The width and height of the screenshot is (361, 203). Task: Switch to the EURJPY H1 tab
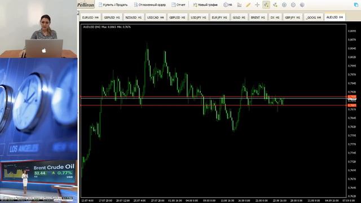[x=219, y=17]
